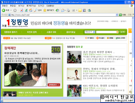Screen dimensions: 135x103
Task: Open the notice 3월 29일 정동영 후보 일정
Action: pyautogui.click(x=21, y=38)
